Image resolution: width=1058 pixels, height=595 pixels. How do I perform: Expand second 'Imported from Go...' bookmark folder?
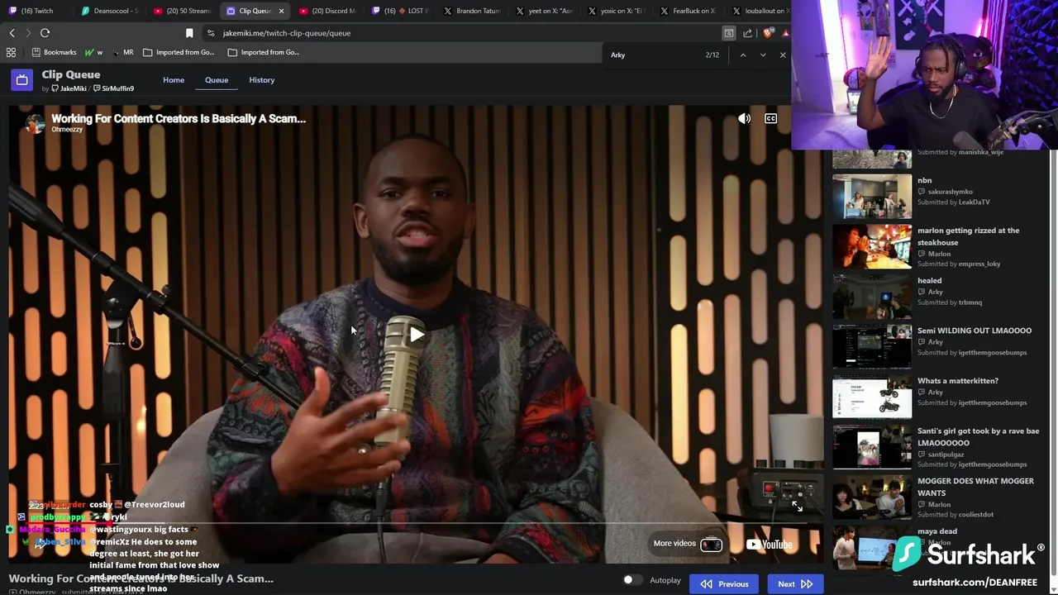pyautogui.click(x=264, y=52)
